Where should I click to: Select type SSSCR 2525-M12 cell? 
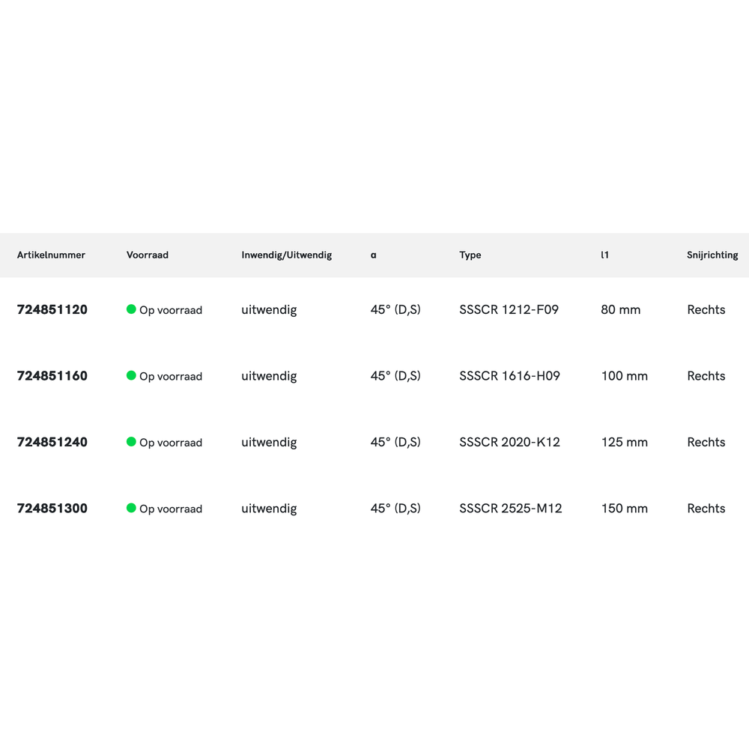(510, 509)
